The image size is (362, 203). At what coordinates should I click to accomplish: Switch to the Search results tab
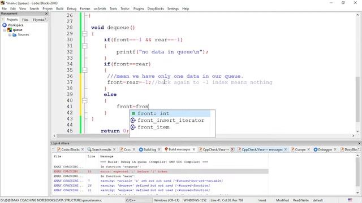100,149
